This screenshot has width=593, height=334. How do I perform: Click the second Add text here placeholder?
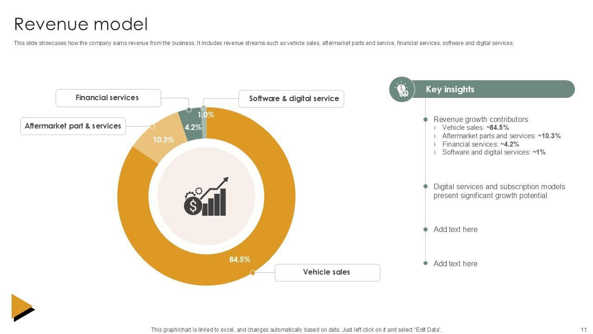(455, 263)
